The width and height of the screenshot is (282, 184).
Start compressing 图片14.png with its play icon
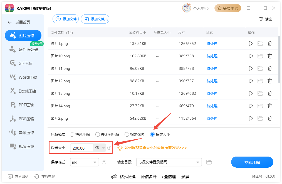tap(251, 106)
